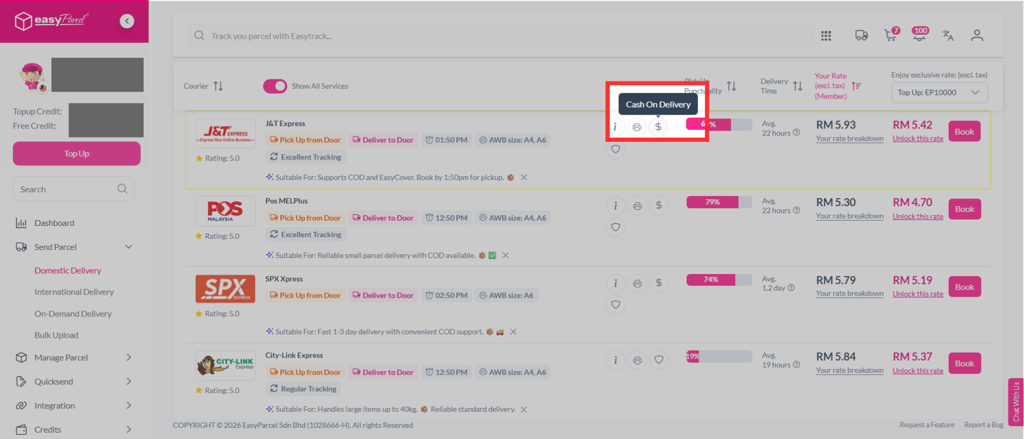Click Unlock this rate for City-Link Express

(917, 370)
